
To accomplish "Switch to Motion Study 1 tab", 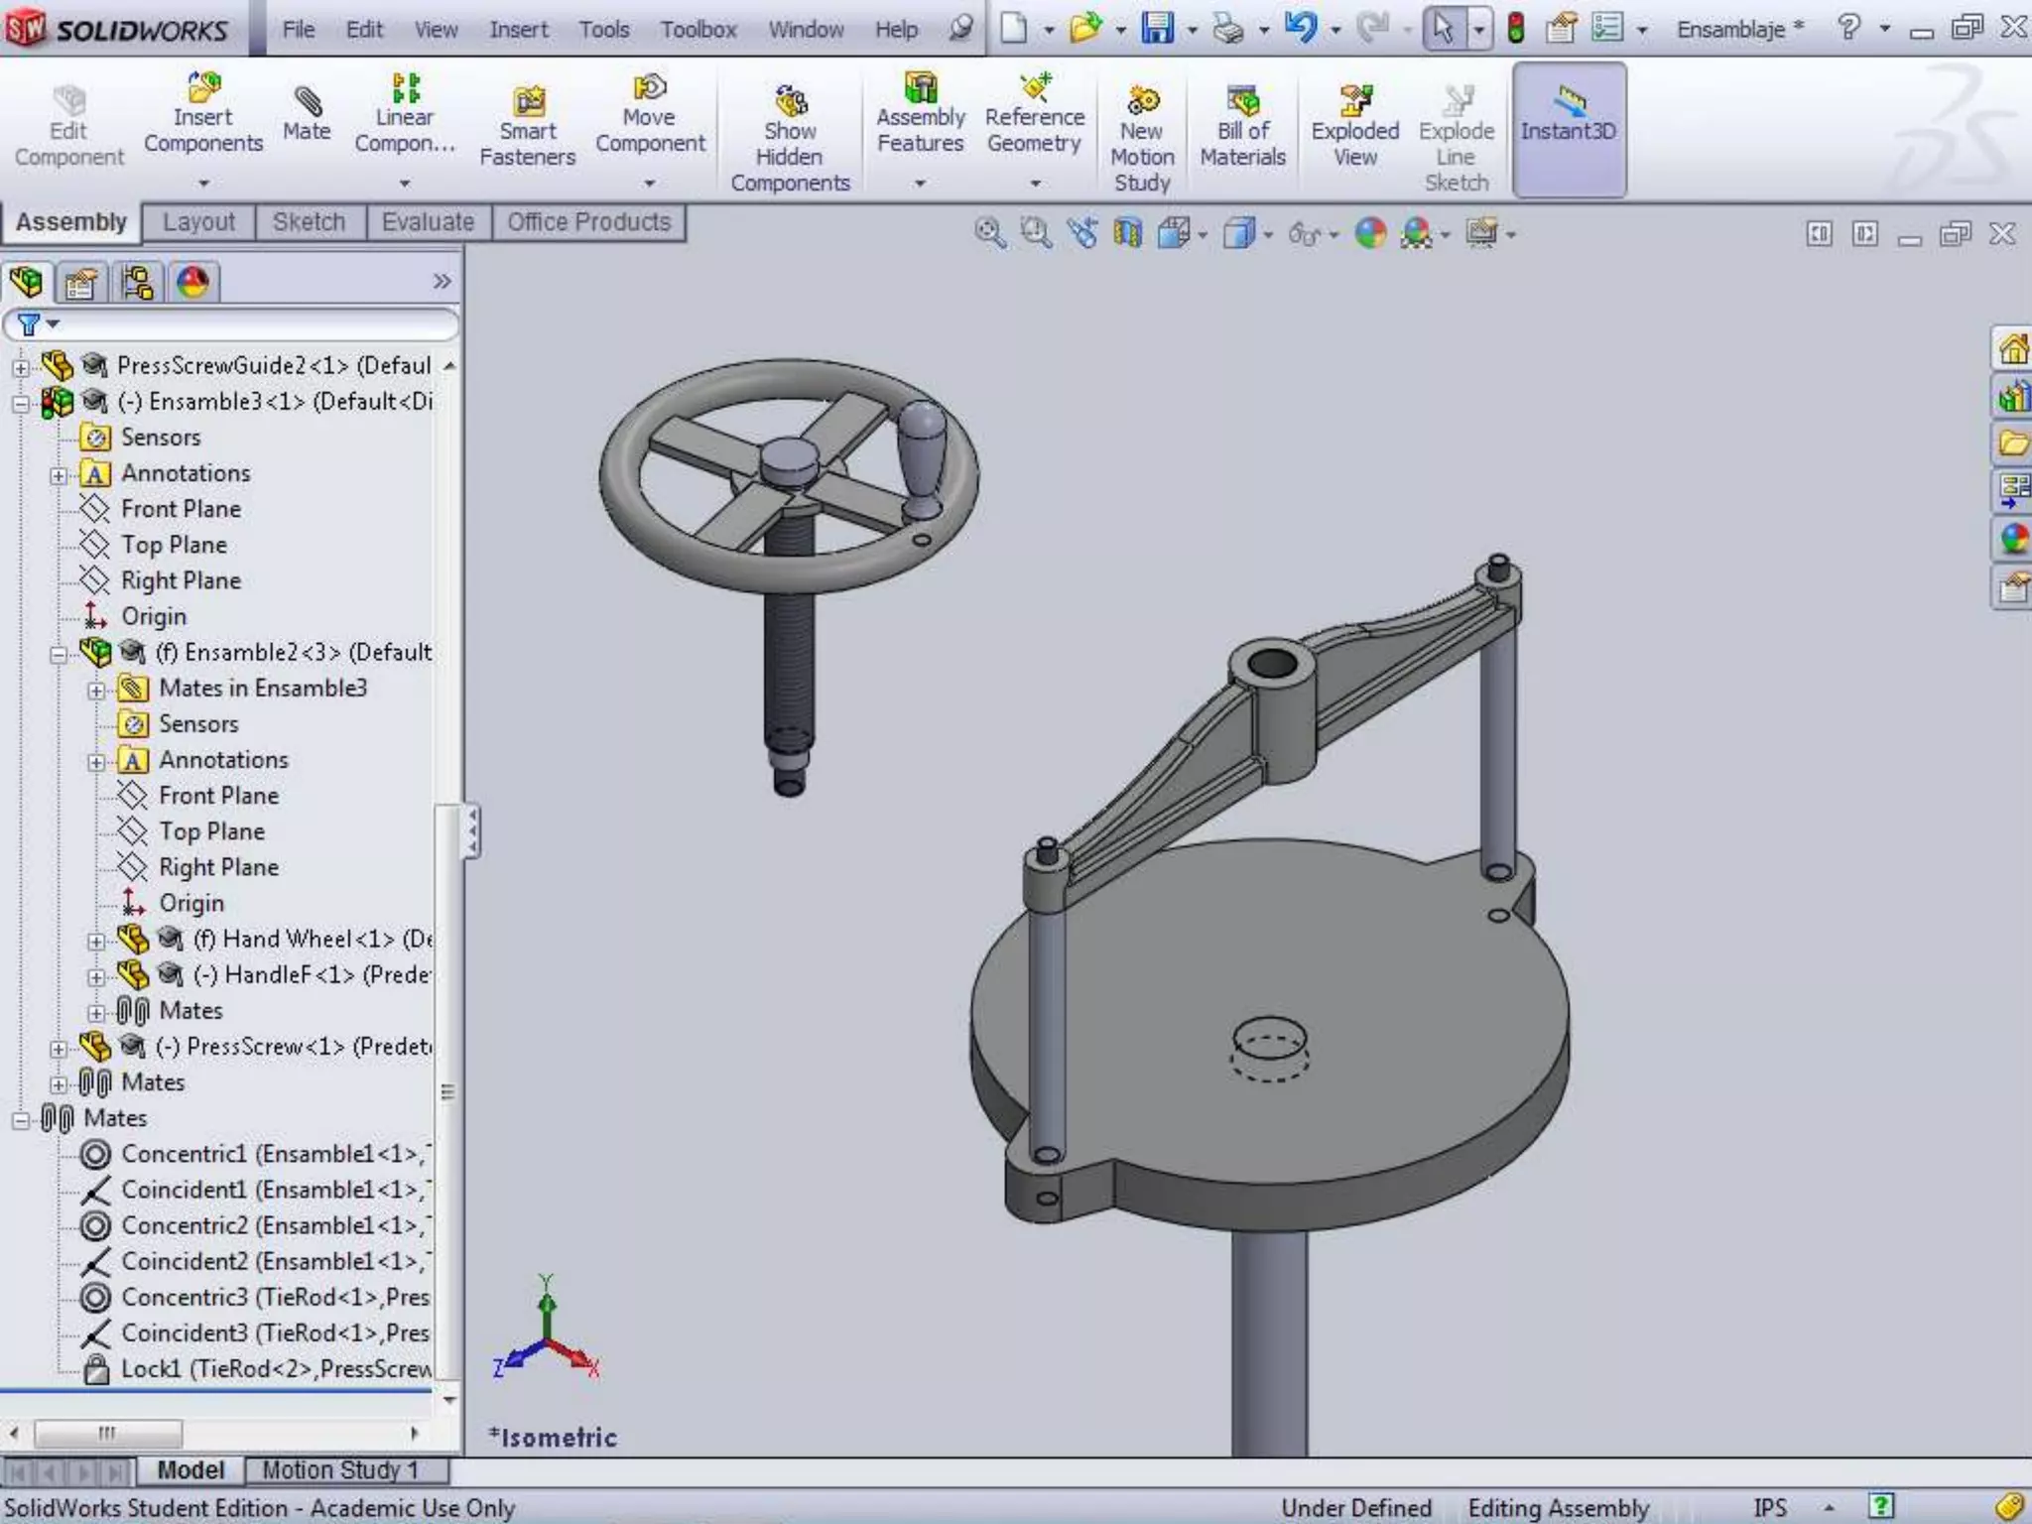I will tap(340, 1469).
